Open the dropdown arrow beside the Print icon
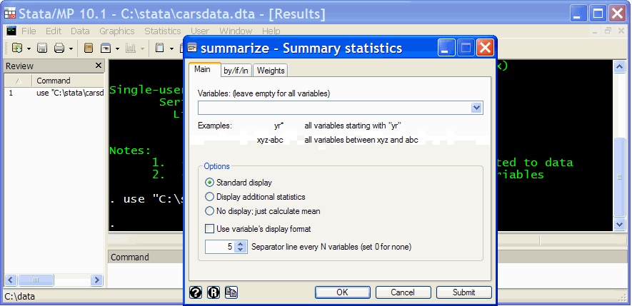The height and width of the screenshot is (306, 632). pos(70,49)
